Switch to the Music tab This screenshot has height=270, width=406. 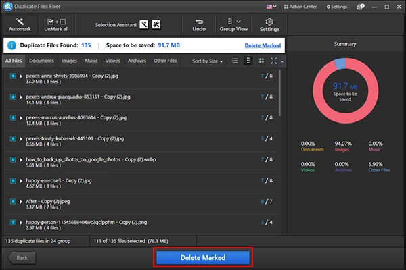pos(91,61)
